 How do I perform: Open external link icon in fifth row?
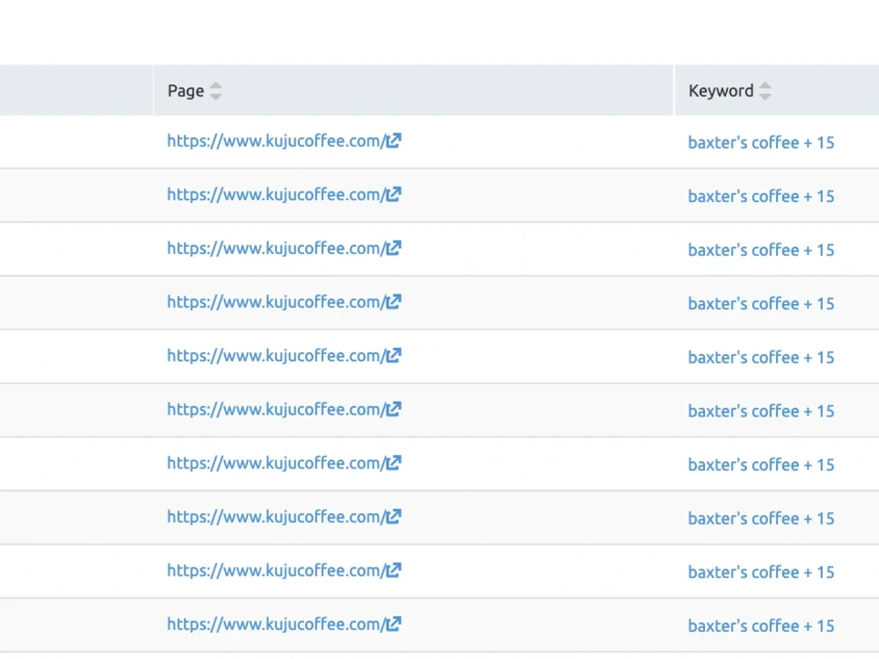pos(394,356)
